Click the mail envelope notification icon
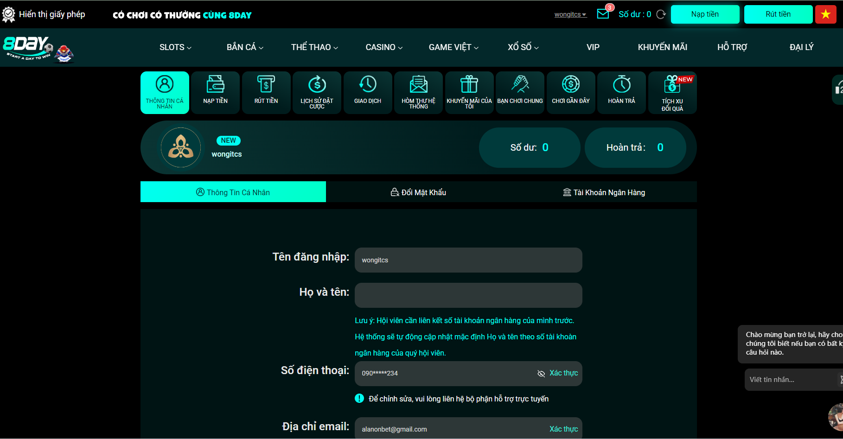843x439 pixels. click(603, 14)
